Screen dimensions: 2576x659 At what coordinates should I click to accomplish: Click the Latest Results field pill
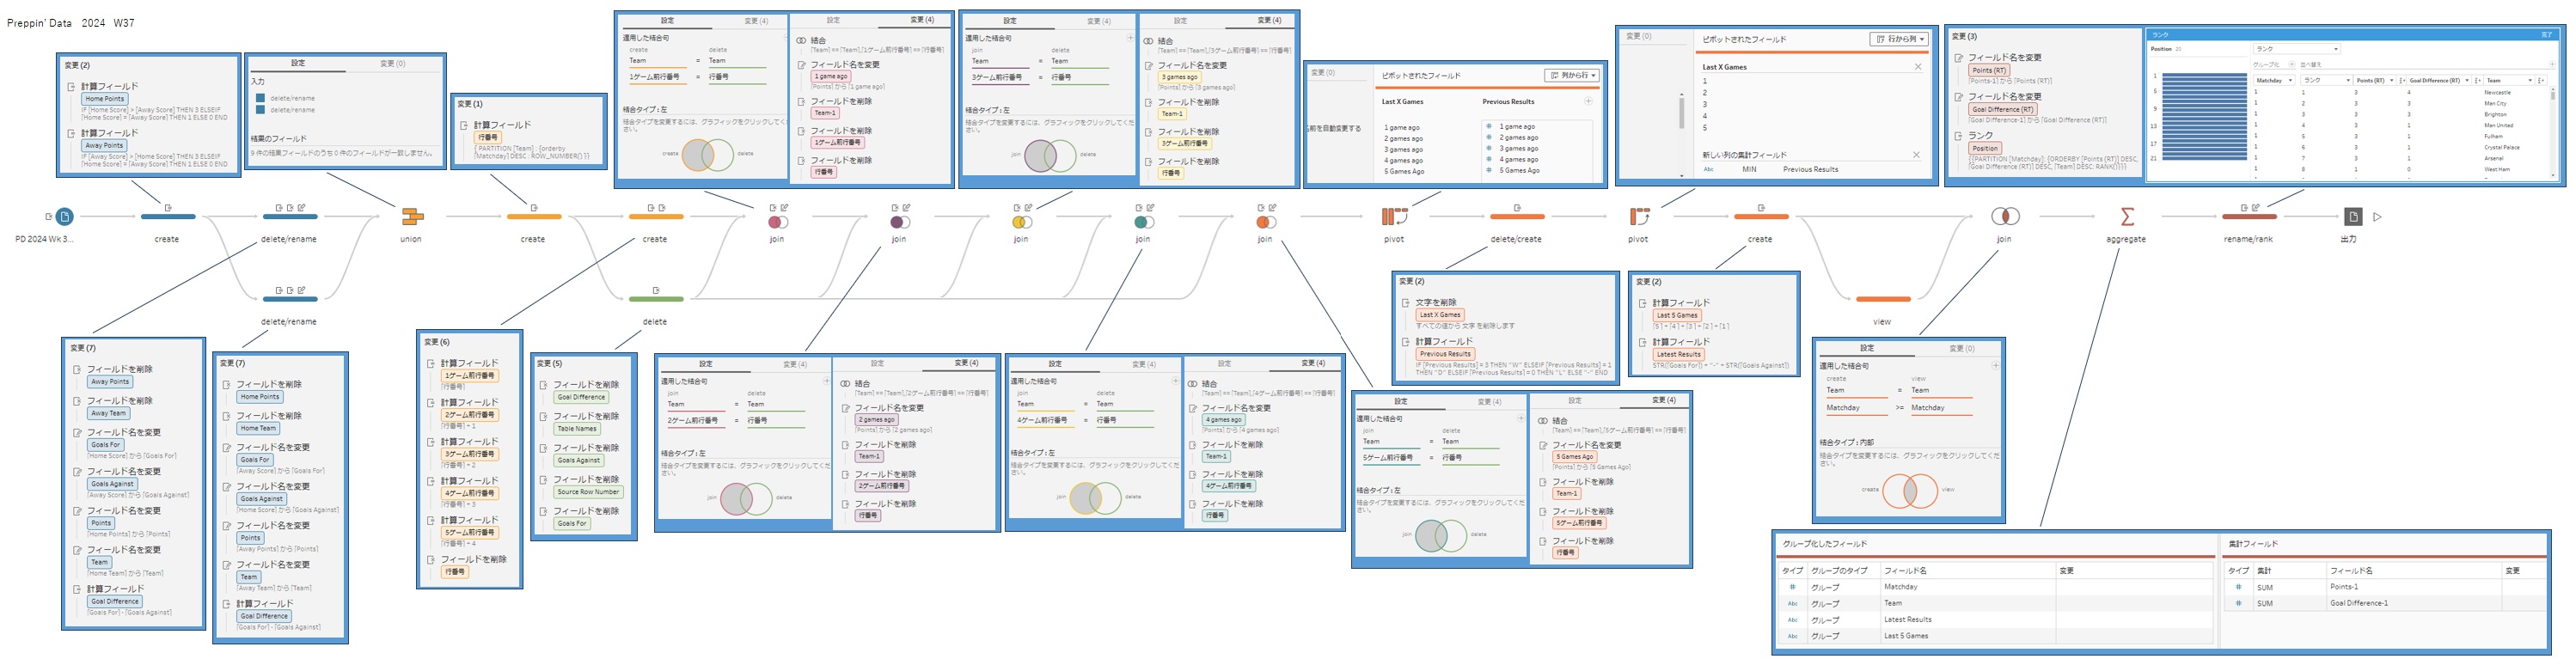(1678, 354)
